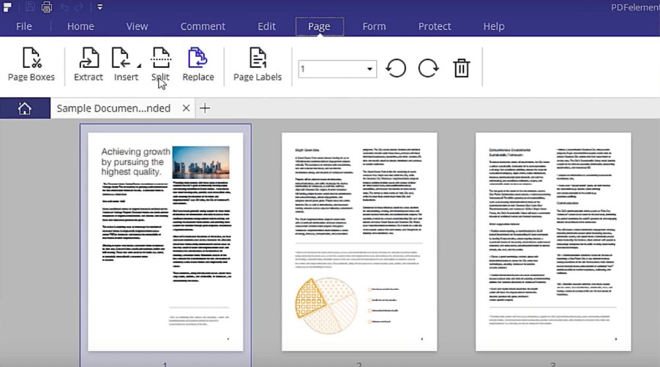This screenshot has width=660, height=367.
Task: Open the File menu
Action: click(24, 26)
